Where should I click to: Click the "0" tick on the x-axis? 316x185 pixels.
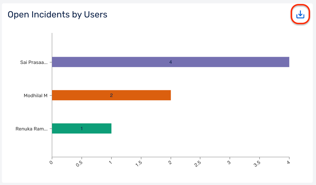tap(52, 162)
